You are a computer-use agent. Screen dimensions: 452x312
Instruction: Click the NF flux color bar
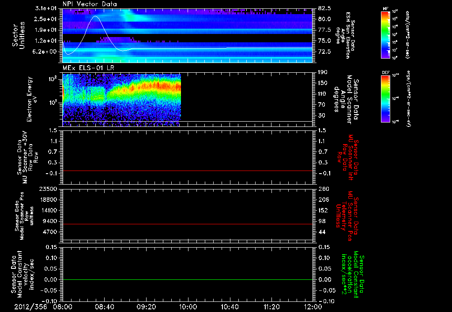click(x=385, y=35)
